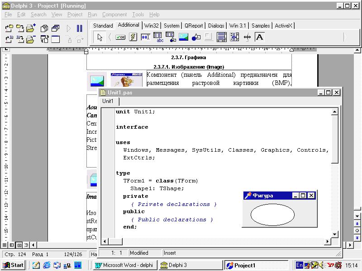Click Word's Select Browse Object button

[x=357, y=230]
